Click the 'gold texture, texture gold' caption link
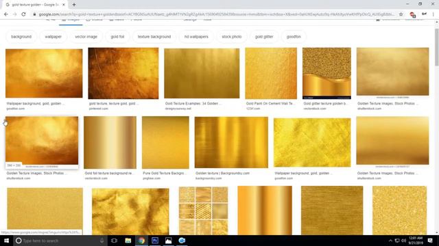 click(114, 103)
